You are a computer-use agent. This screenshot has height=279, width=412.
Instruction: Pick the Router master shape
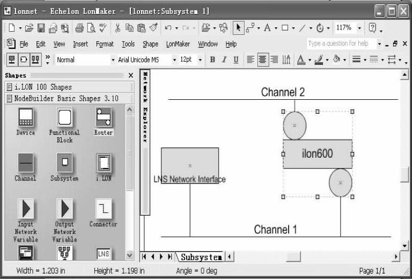104,121
